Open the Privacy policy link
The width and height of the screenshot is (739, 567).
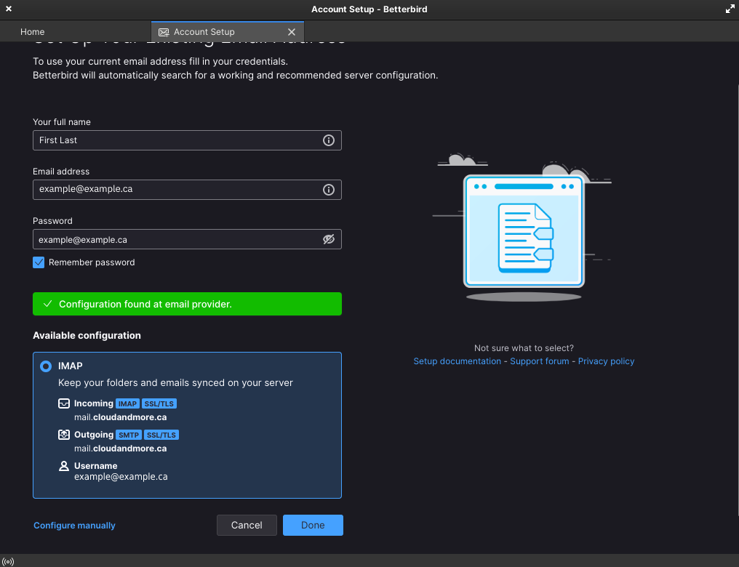tap(606, 361)
